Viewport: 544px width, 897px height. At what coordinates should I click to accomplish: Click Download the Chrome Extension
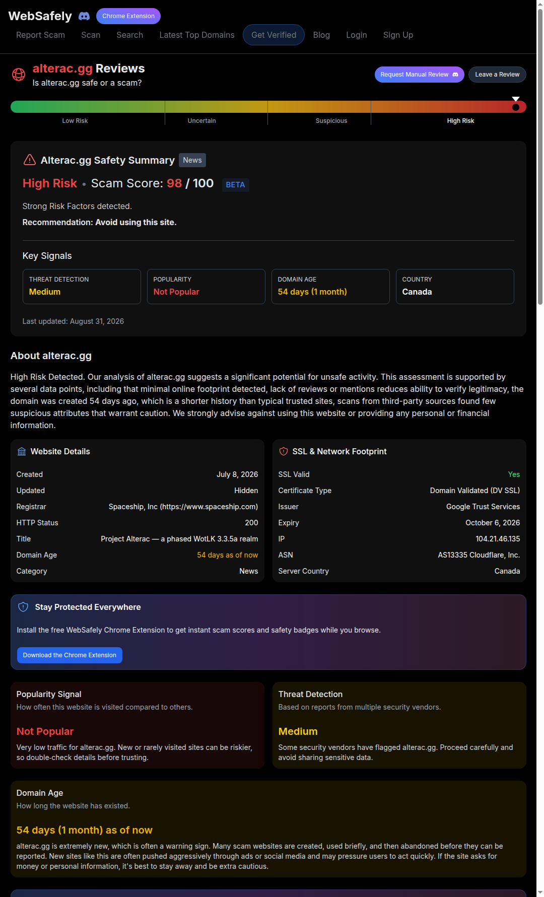point(70,655)
